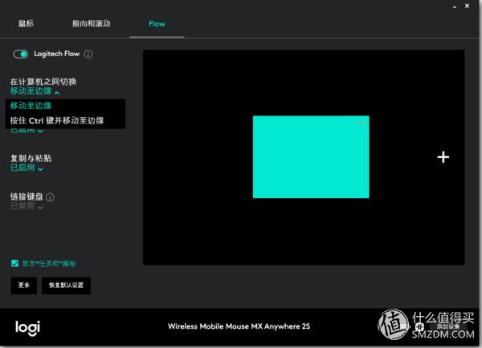Toggle the Logitech Flow switch
Viewport: 482px width, 348px height.
click(x=21, y=54)
